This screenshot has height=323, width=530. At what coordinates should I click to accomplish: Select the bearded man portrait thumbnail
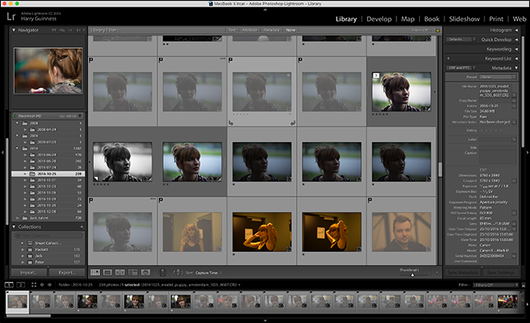(401, 232)
